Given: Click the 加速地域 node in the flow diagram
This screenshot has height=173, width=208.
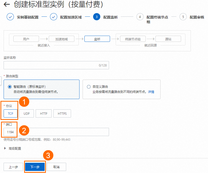Looking at the screenshot, I should point(61,39).
